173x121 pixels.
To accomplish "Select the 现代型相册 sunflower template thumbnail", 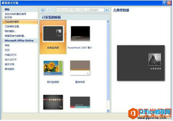I will pos(53,68).
